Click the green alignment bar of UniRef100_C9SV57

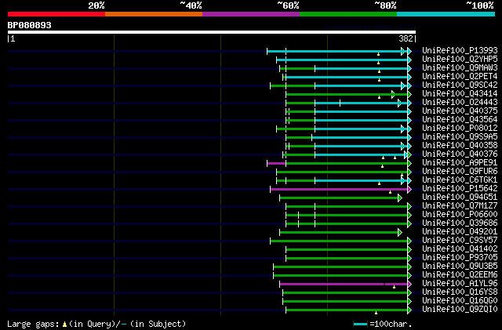coord(340,241)
